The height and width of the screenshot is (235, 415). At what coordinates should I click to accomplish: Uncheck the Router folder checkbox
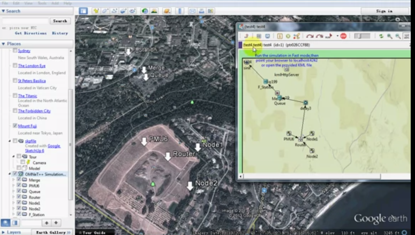(19, 197)
